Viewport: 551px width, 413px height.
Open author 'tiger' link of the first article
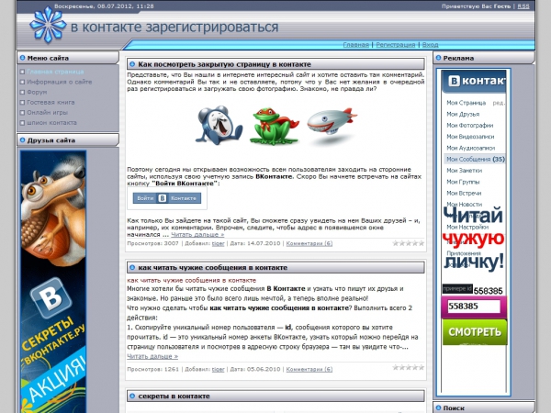(x=218, y=243)
